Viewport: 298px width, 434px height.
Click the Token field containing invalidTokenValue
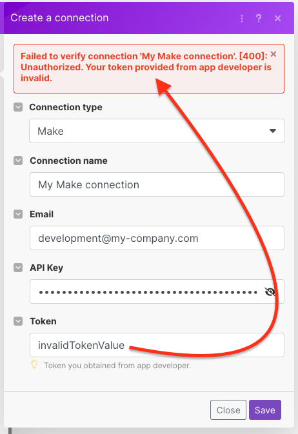point(157,345)
